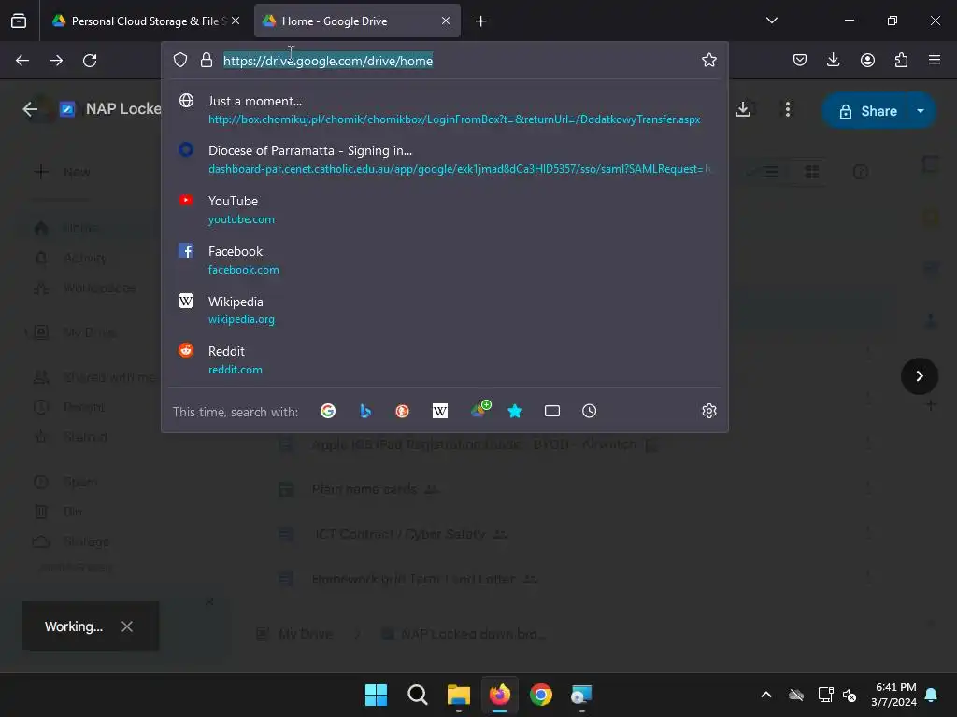Close the Home - Google Drive tab
The width and height of the screenshot is (957, 717).
(x=446, y=21)
